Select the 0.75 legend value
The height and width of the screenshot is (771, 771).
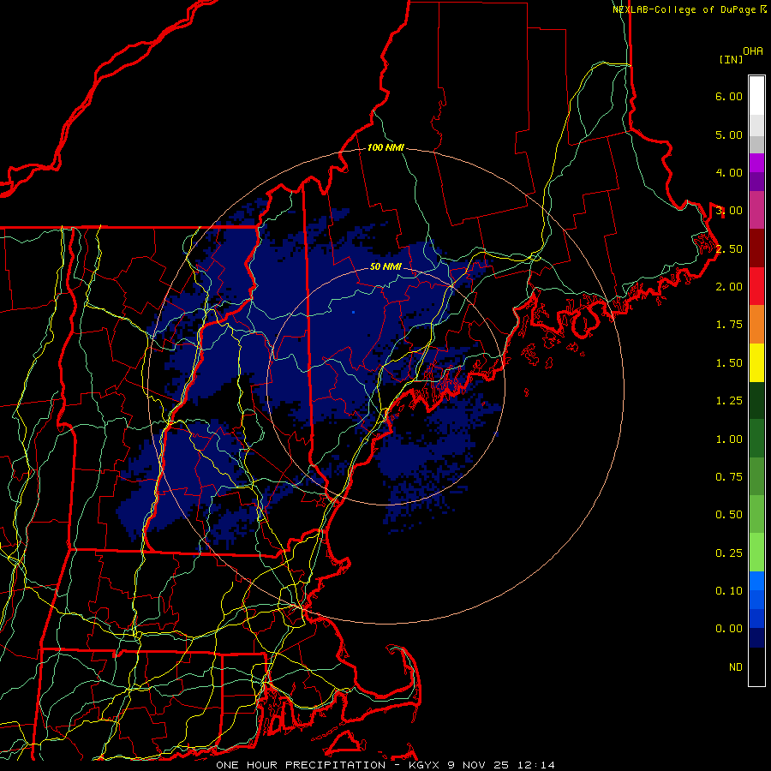click(x=729, y=477)
